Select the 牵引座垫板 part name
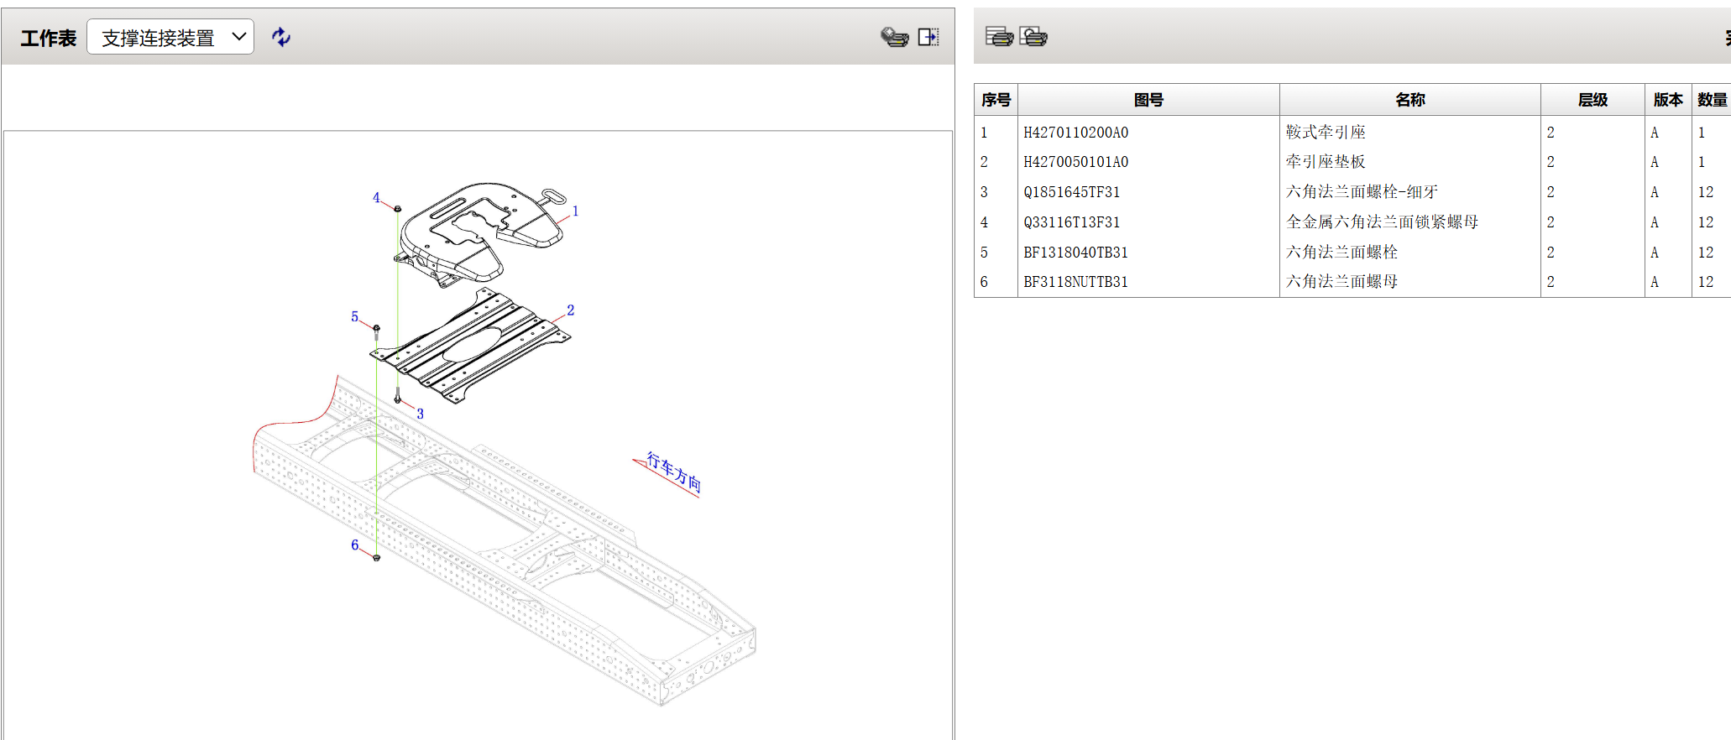Viewport: 1731px width, 740px height. click(x=1326, y=162)
